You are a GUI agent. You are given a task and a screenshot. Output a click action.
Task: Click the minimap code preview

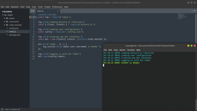click(x=182, y=16)
